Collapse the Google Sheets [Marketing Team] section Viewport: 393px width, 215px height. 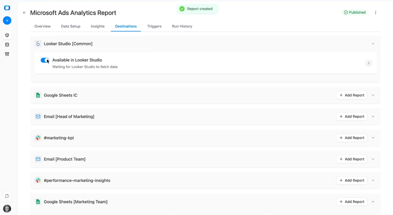pyautogui.click(x=373, y=202)
